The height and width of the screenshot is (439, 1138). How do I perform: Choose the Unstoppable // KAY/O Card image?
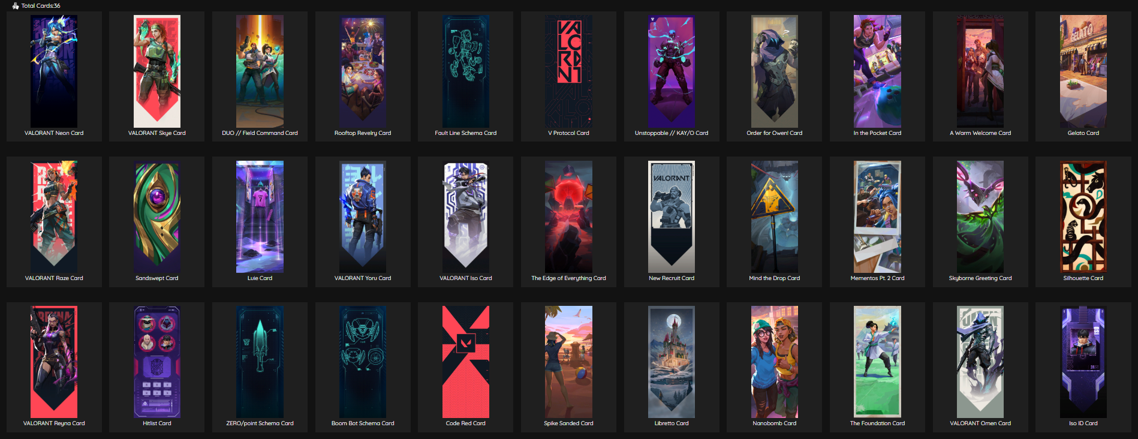click(x=672, y=71)
